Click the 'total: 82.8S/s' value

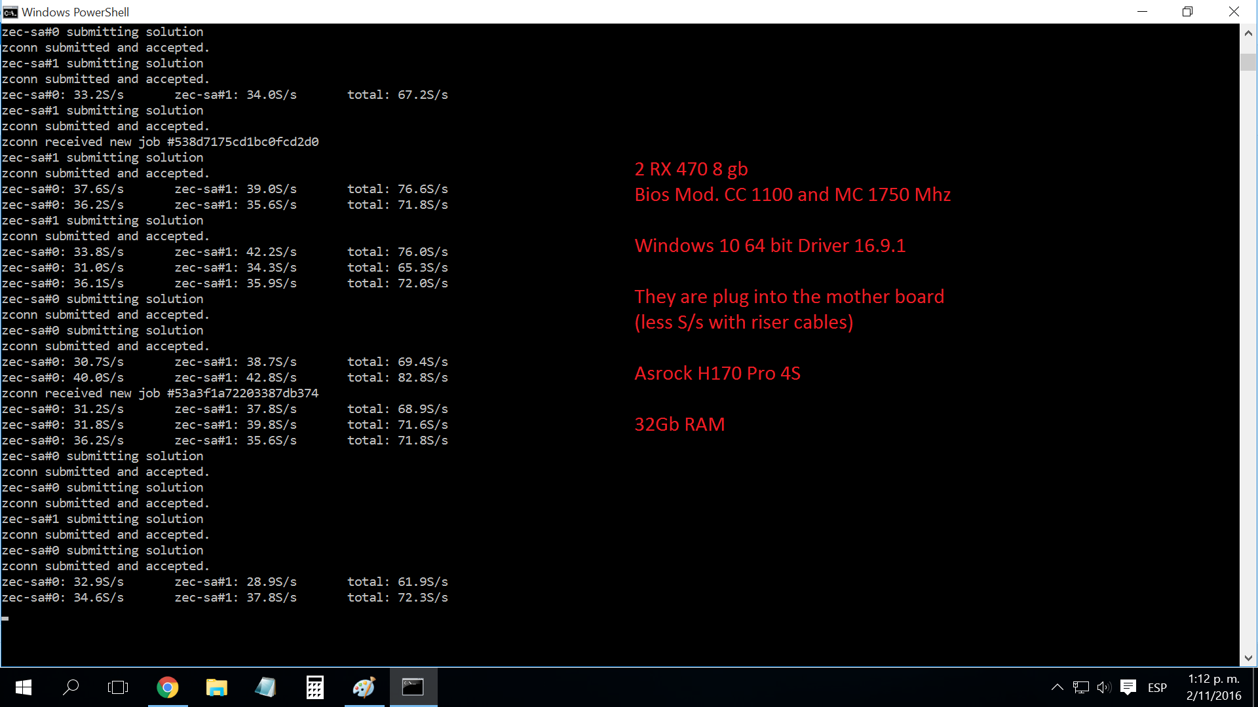tap(398, 378)
